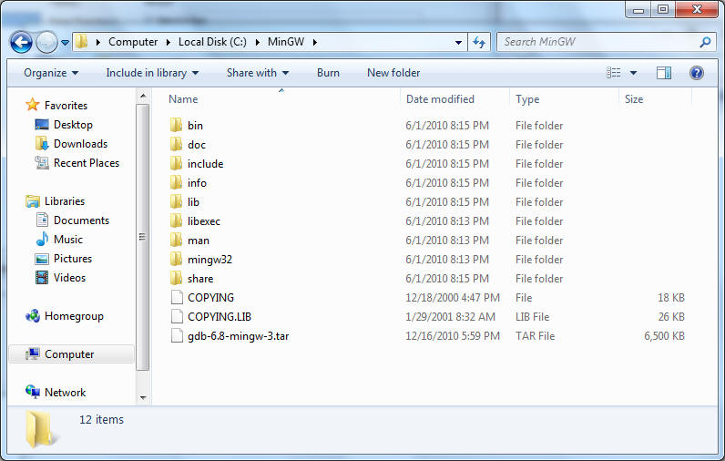Open the view options dropdown arrow
The width and height of the screenshot is (725, 461).
(x=633, y=73)
